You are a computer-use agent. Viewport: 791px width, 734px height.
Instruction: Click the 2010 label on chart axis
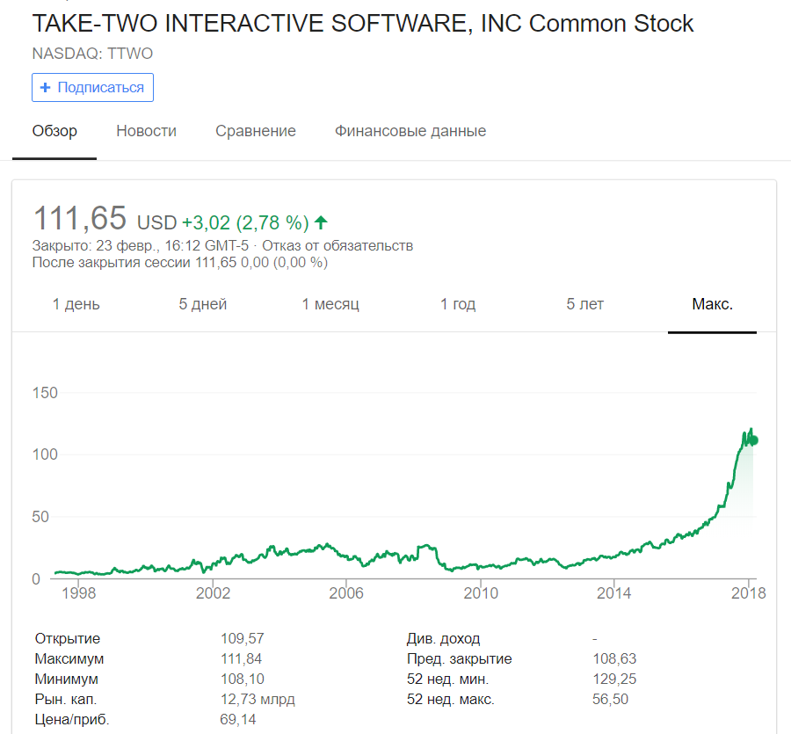tap(481, 593)
